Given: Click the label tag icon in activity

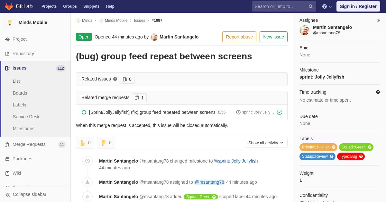Looking at the screenshot, I should click(x=87, y=197).
